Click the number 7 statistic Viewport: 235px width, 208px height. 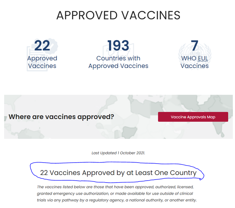195,45
